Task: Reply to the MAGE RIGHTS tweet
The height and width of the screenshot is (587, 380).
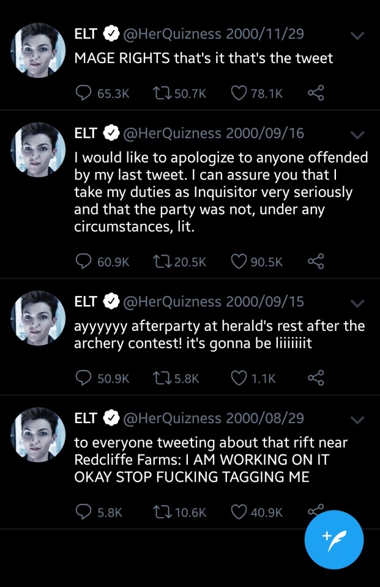Action: [83, 93]
